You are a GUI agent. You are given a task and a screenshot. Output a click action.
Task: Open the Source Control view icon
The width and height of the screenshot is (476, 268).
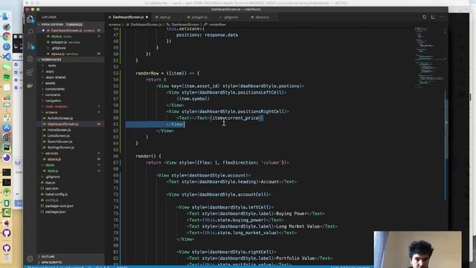pyautogui.click(x=30, y=46)
